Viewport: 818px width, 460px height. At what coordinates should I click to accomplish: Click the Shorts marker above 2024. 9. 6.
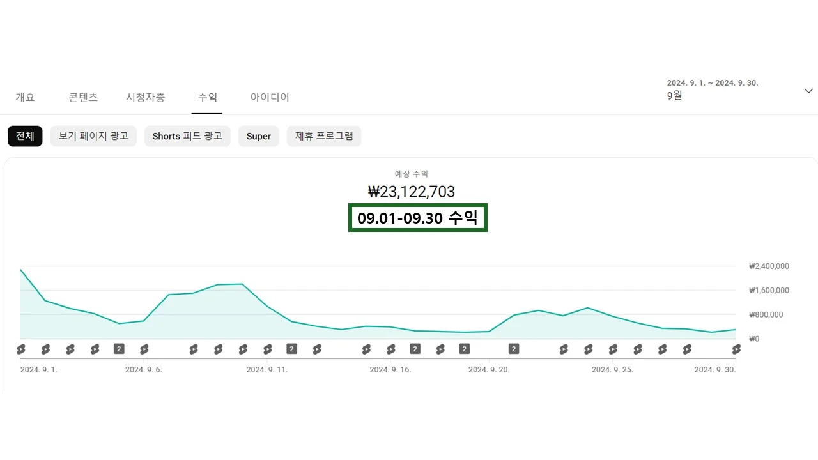coord(144,349)
